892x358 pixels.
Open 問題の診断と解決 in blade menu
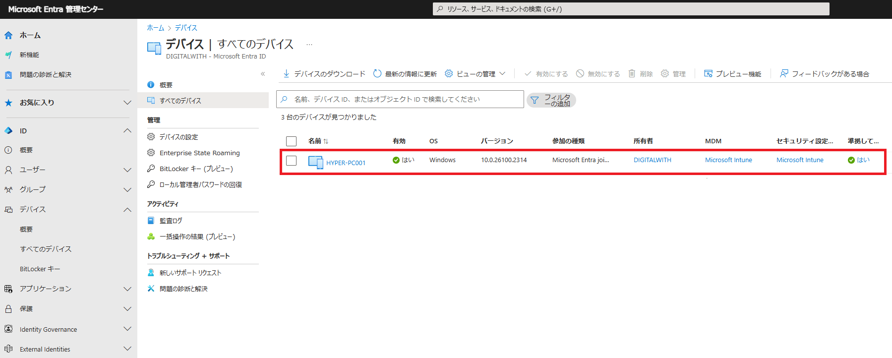click(183, 289)
